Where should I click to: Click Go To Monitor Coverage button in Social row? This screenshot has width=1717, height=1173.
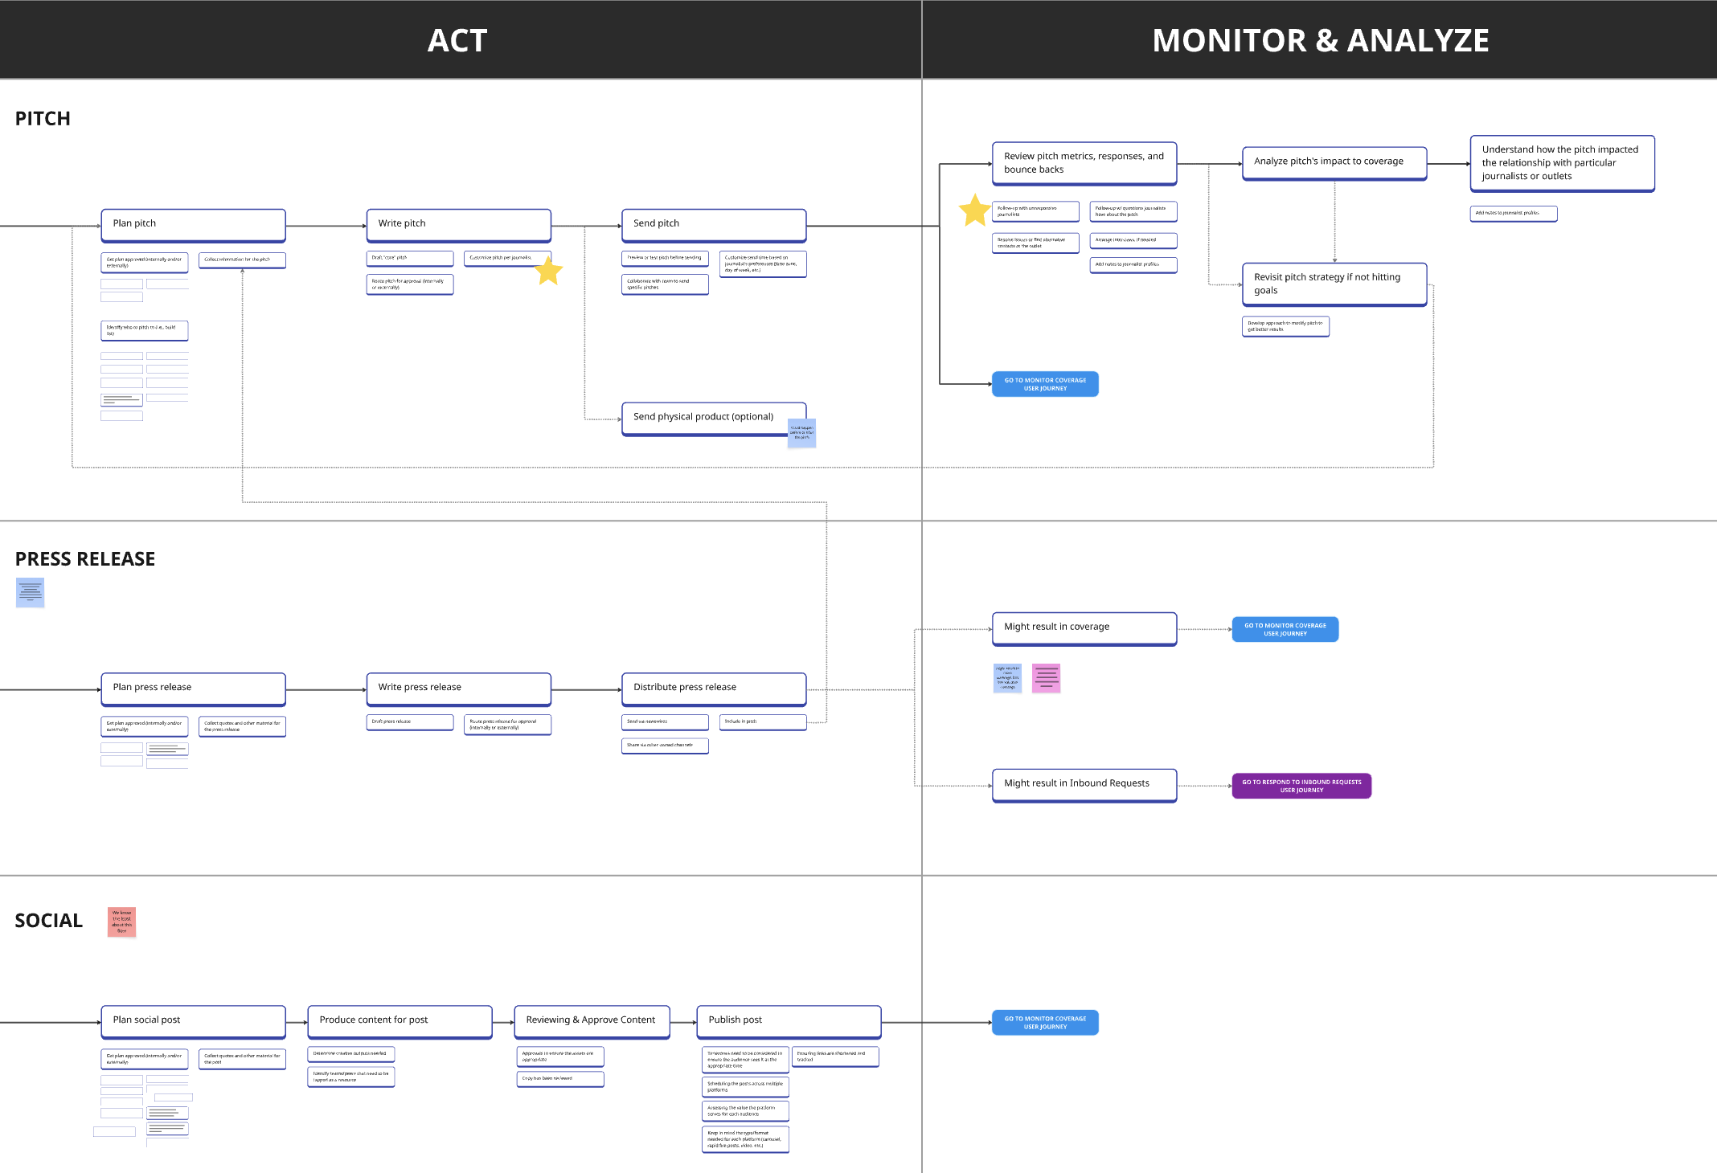1044,1022
